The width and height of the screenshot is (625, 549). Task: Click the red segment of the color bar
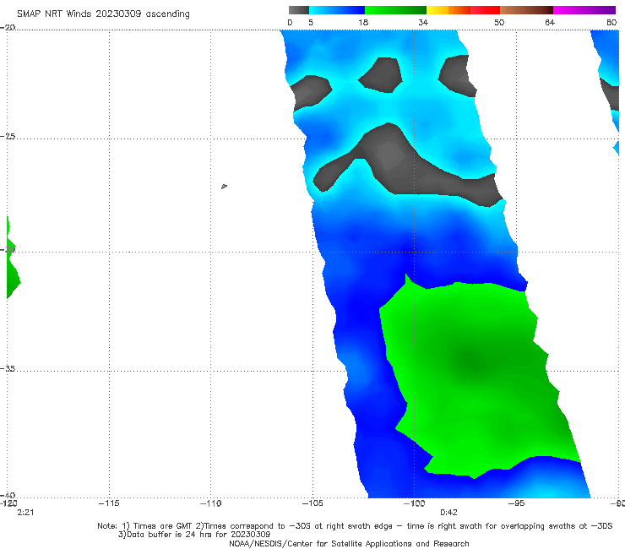(x=485, y=10)
